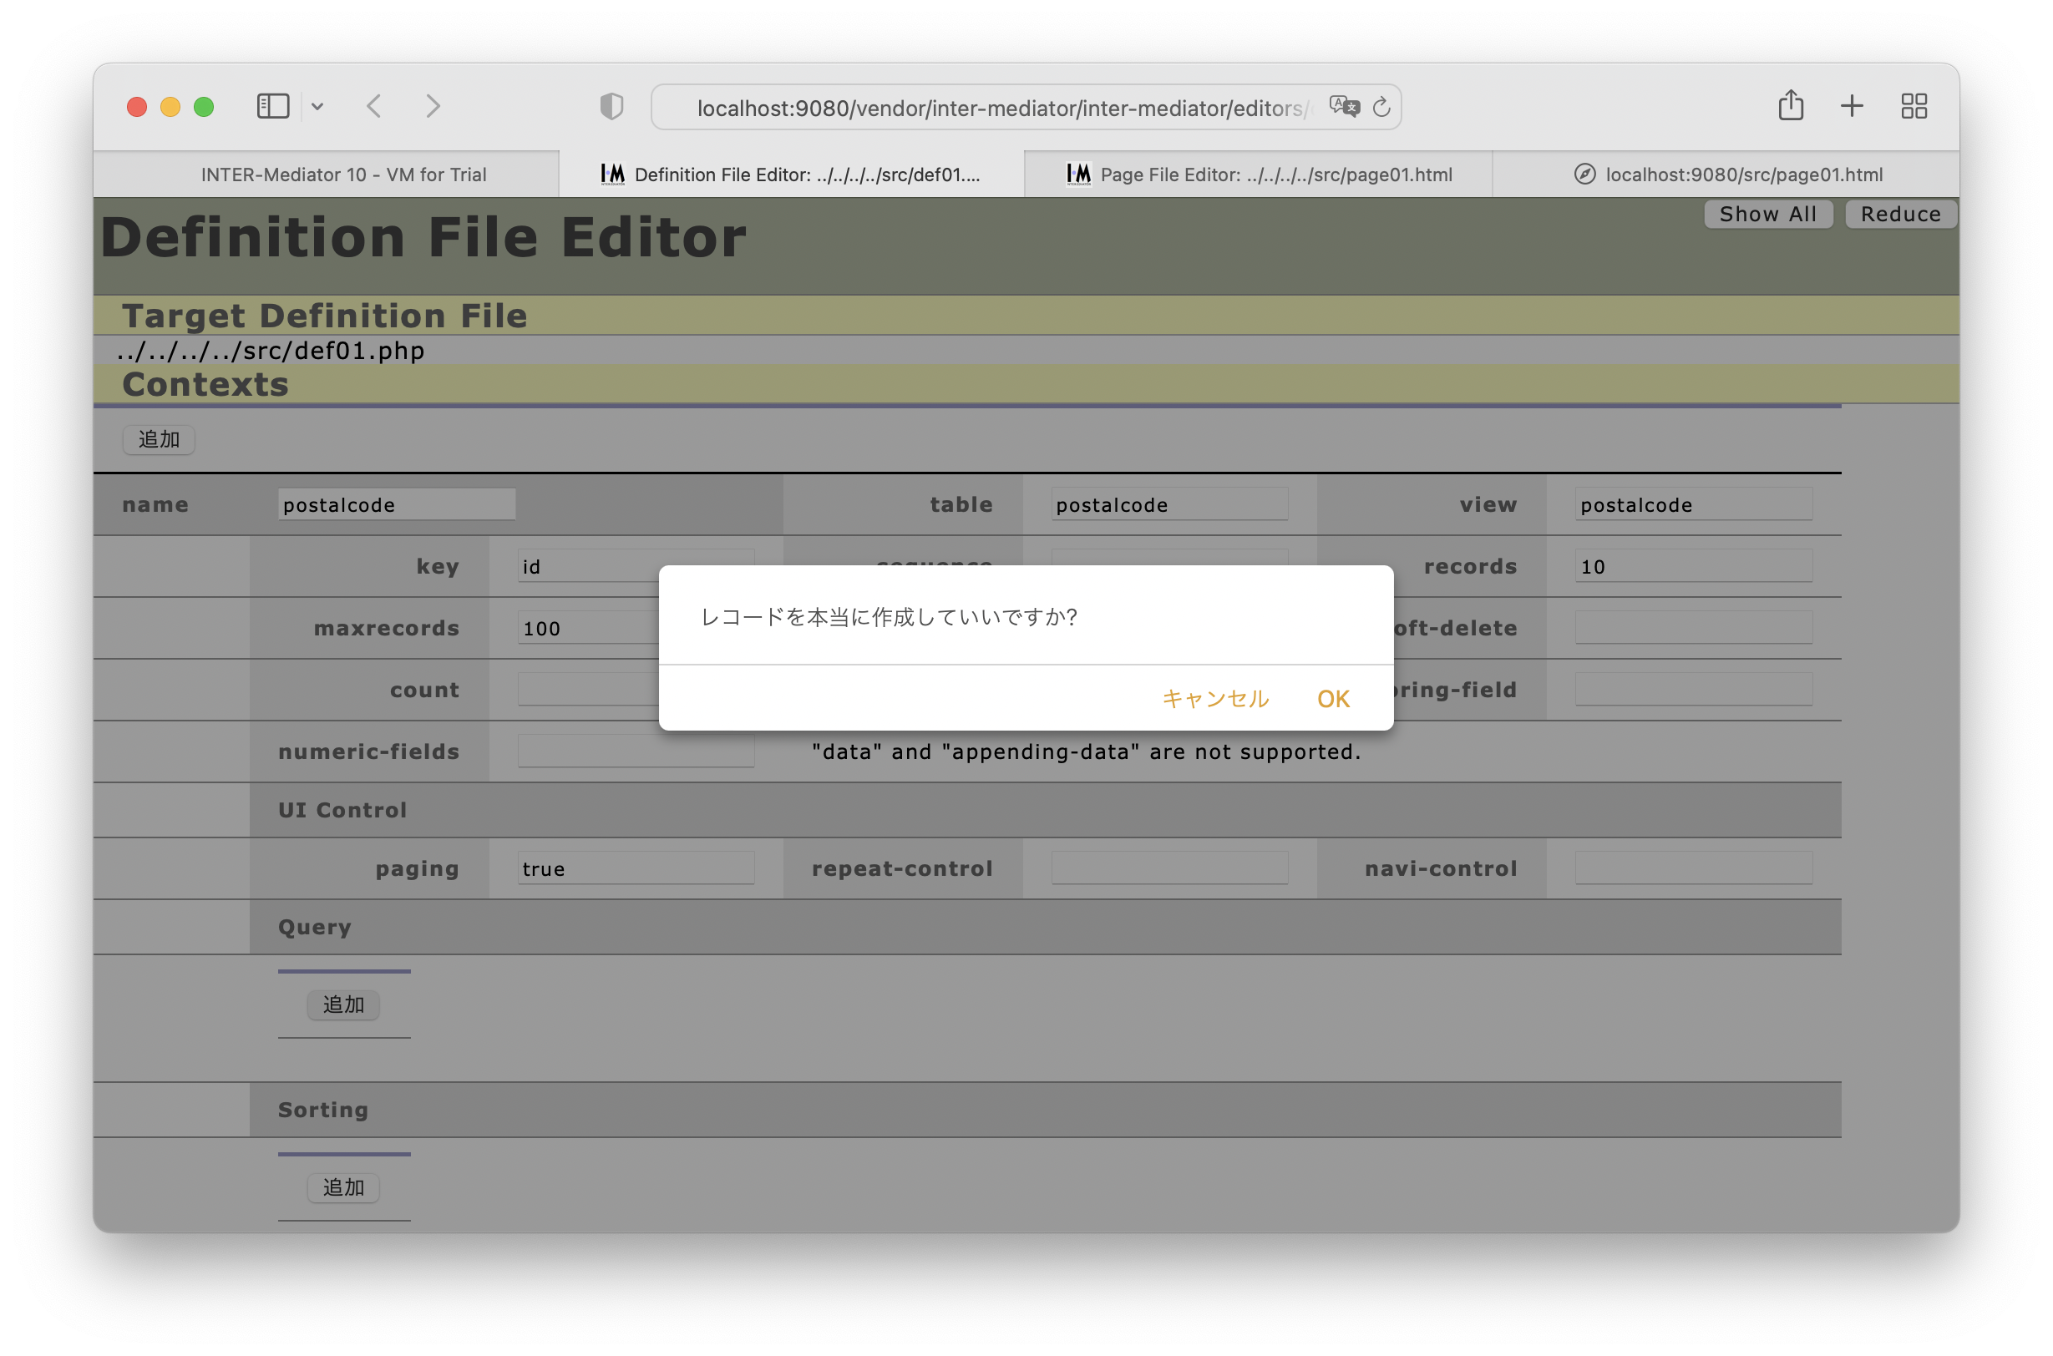Click the ../../../../src/def01.php path text
Viewport: 2053px width, 1356px height.
pyautogui.click(x=270, y=350)
